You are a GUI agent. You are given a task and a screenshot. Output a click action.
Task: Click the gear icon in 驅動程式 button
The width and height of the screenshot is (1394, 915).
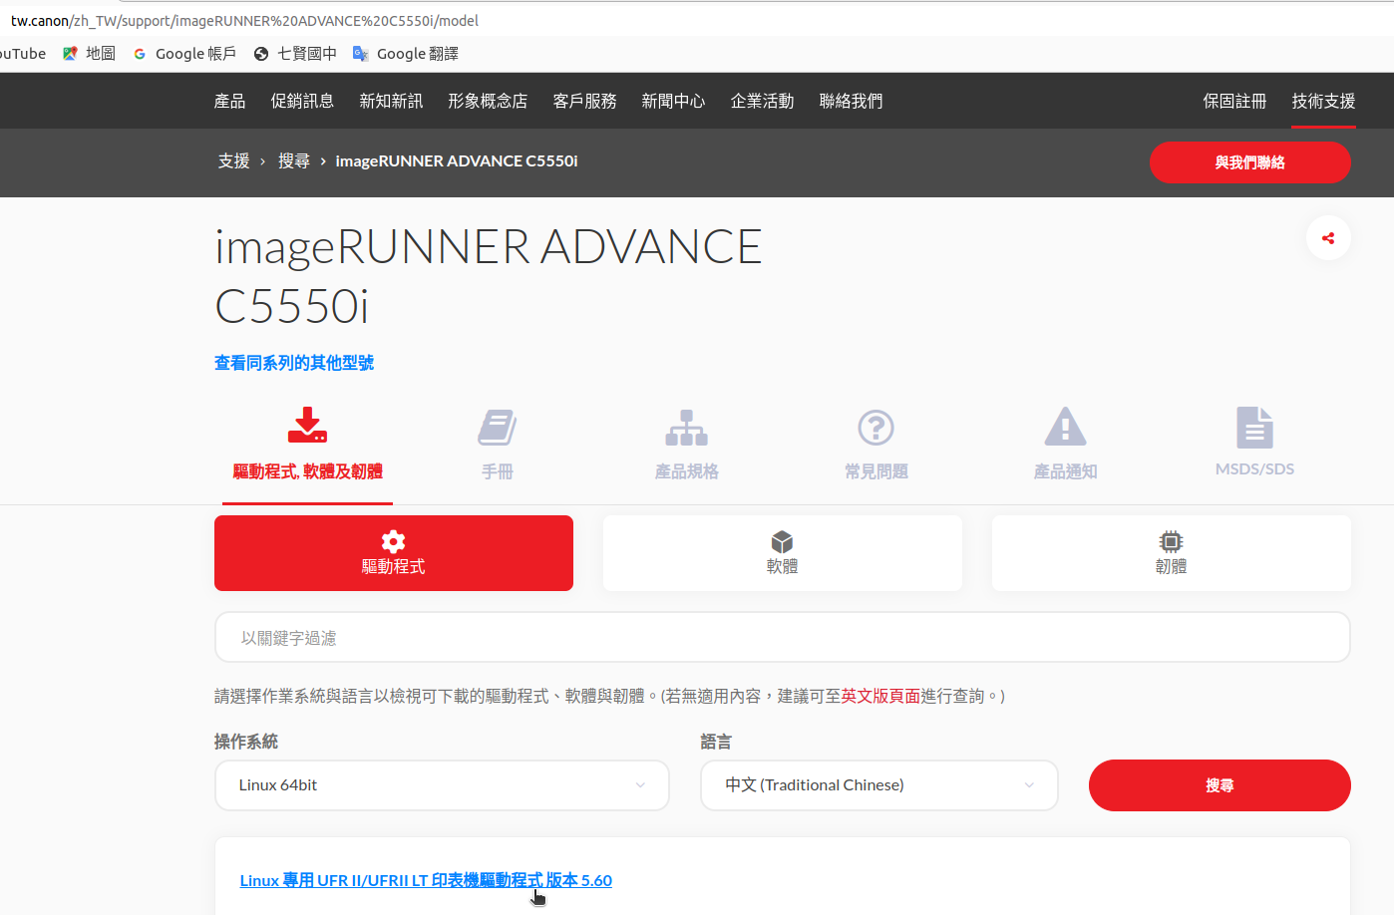[394, 541]
